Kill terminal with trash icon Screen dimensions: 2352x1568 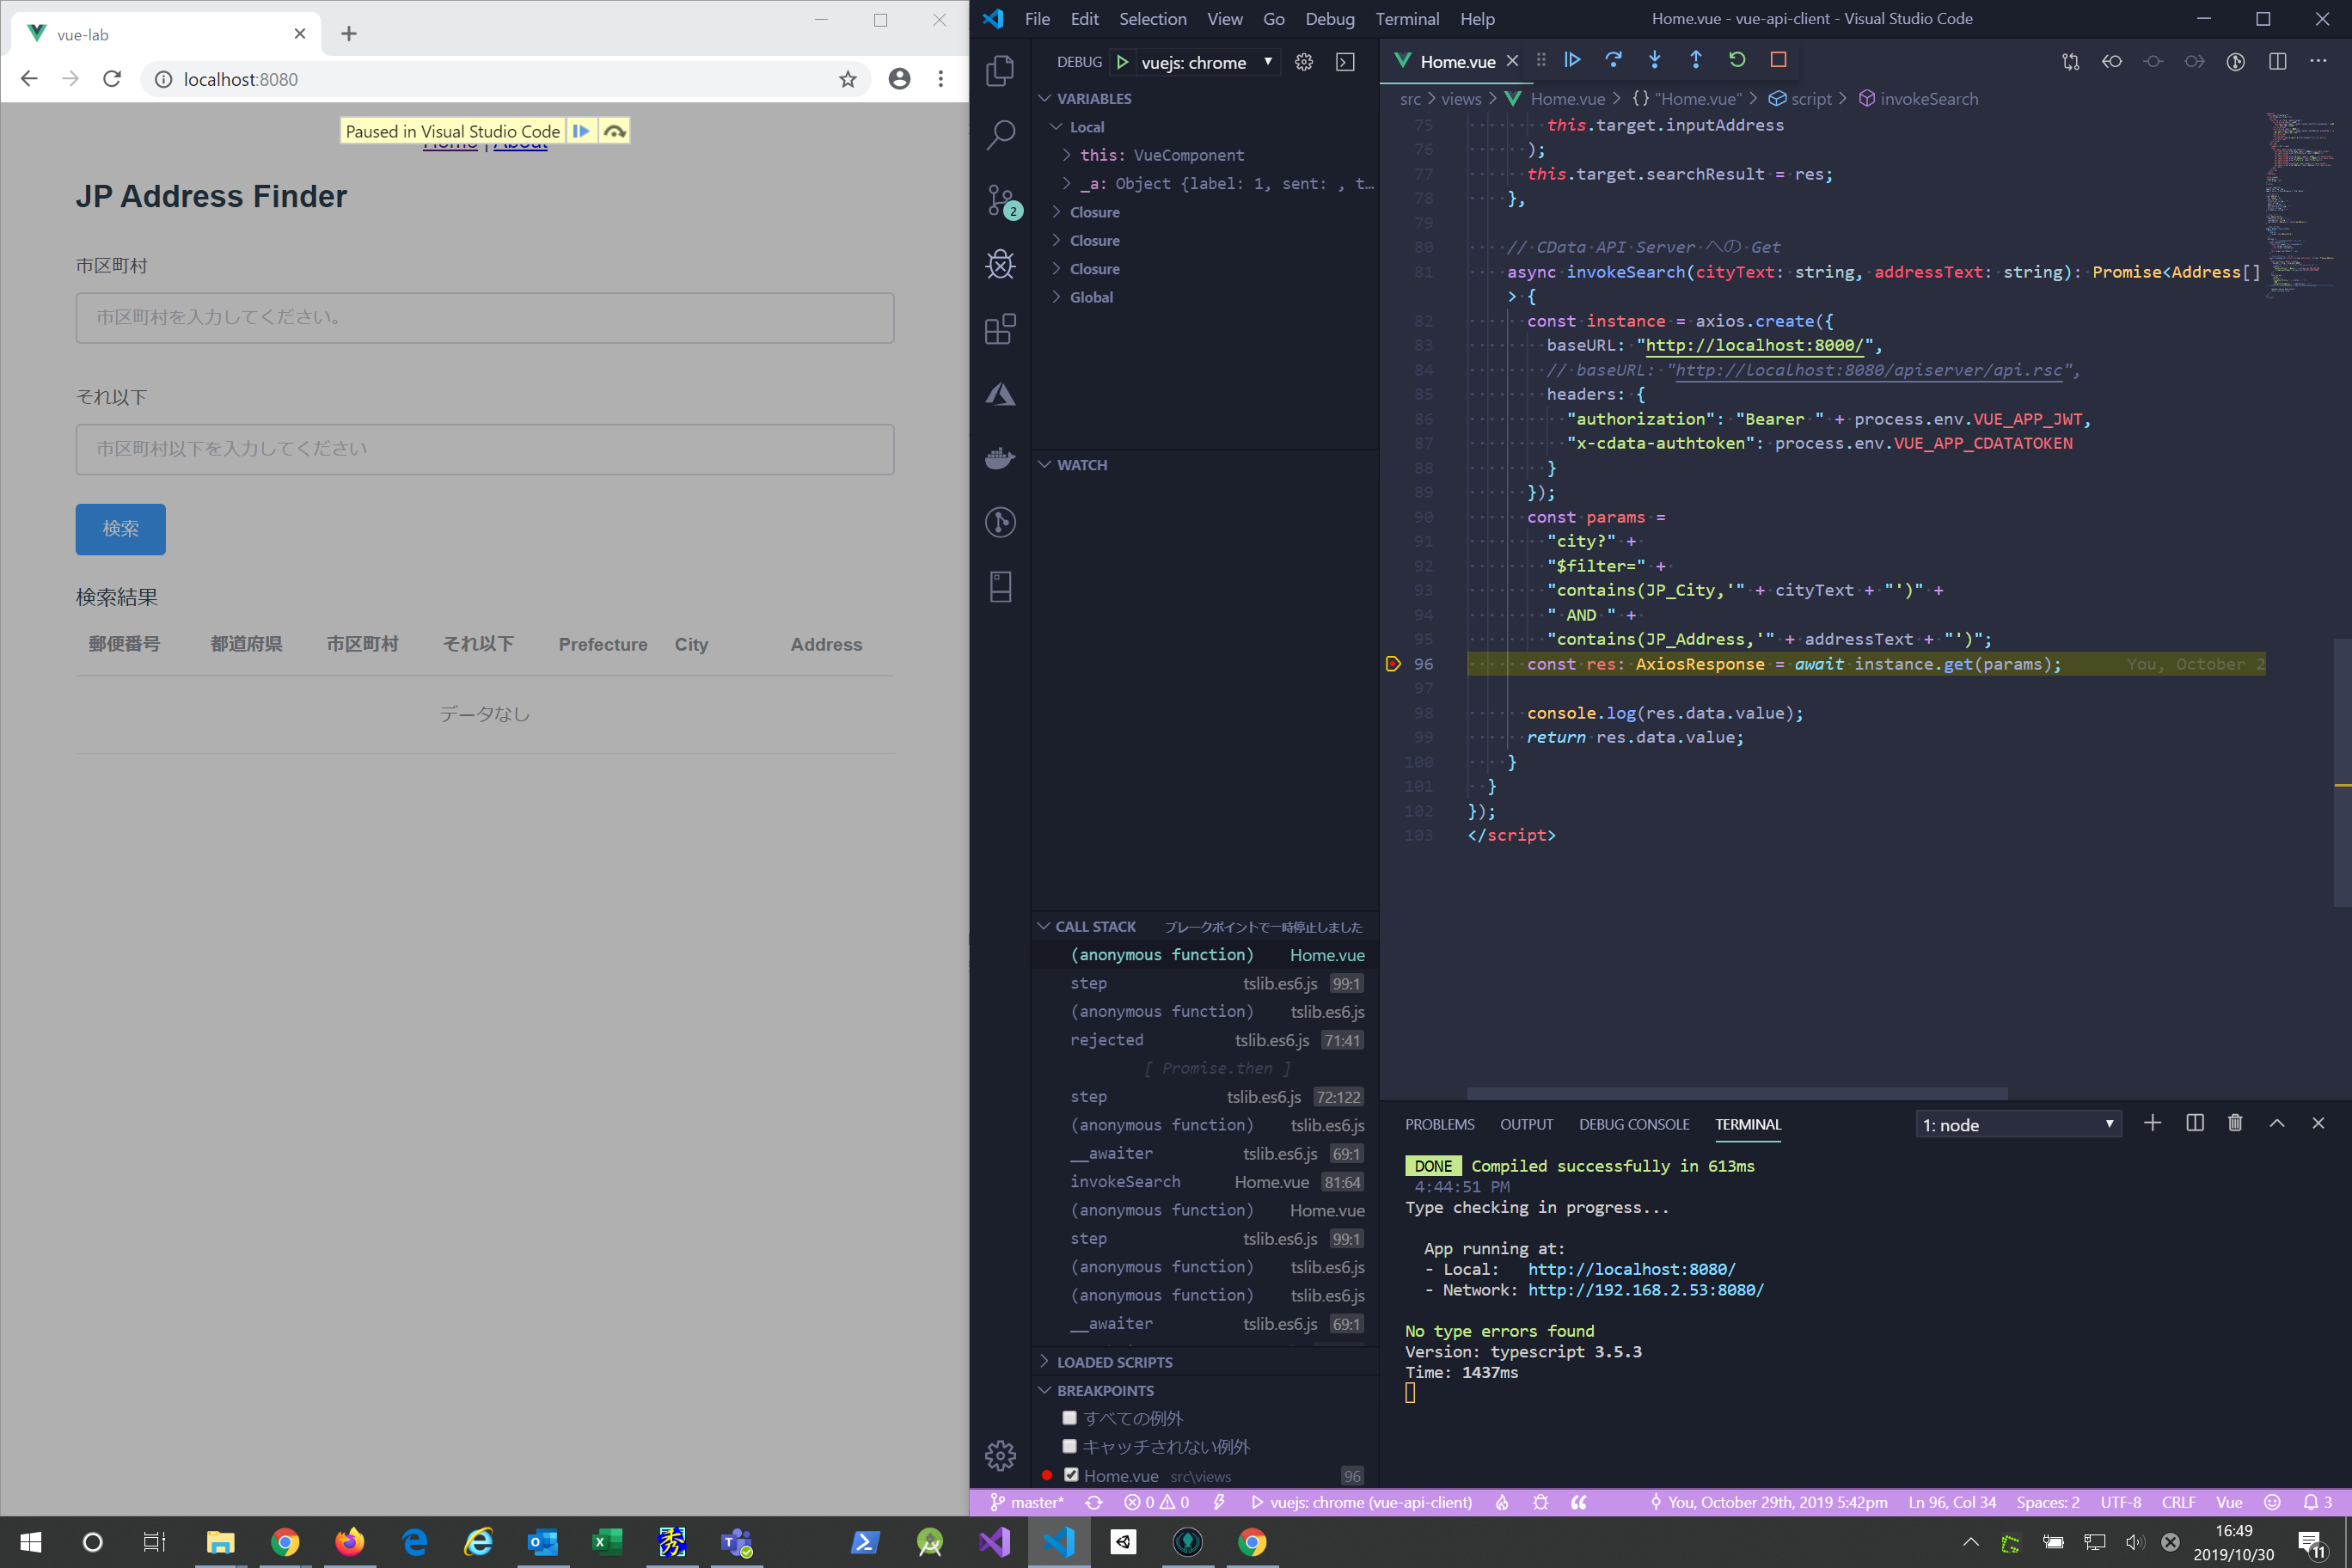pos(2235,1123)
